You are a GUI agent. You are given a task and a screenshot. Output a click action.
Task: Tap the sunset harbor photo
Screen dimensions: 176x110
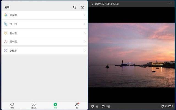pyautogui.click(x=131, y=55)
